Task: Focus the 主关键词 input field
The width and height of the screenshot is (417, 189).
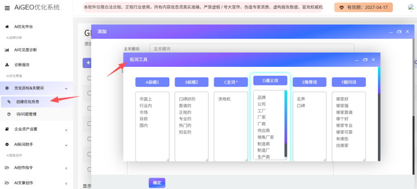Action: click(x=252, y=49)
